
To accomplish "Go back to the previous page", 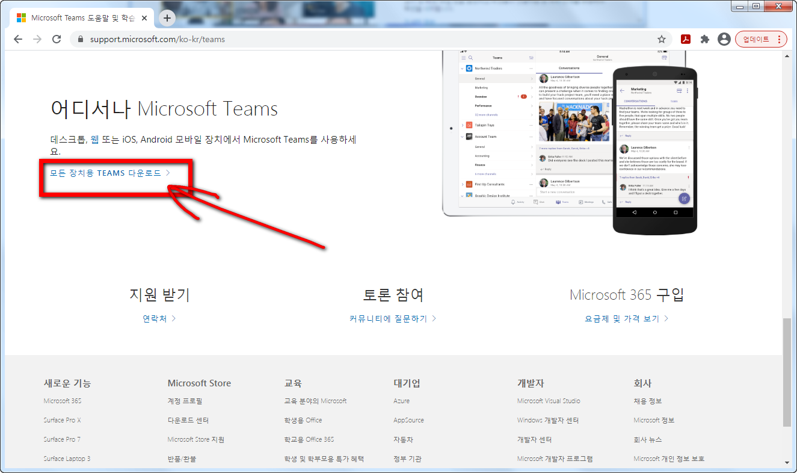I will pos(18,39).
